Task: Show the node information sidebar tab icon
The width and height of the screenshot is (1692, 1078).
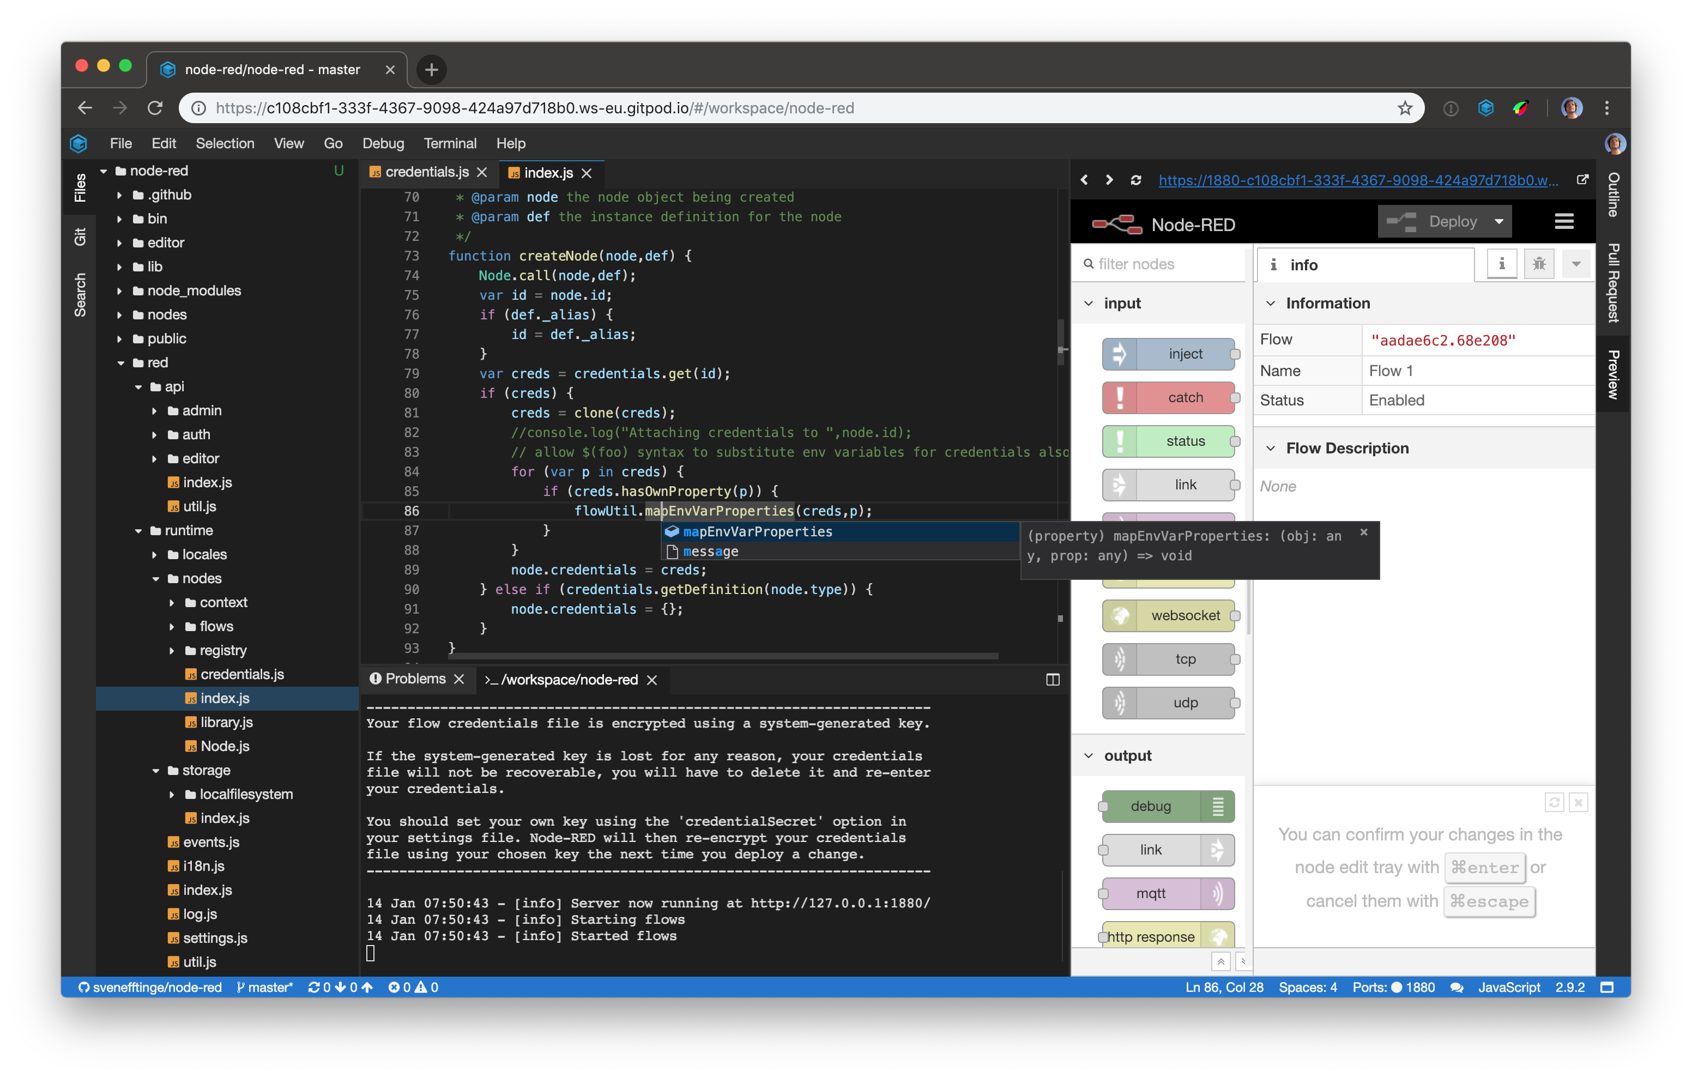Action: (x=1502, y=264)
